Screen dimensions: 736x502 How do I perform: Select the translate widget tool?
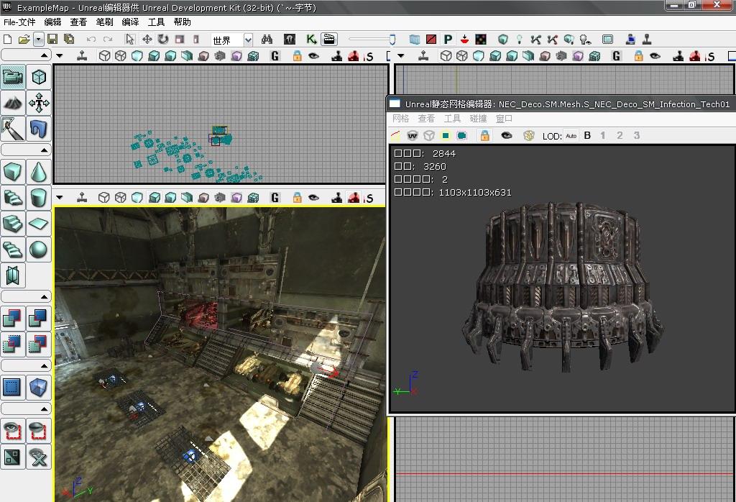click(x=147, y=40)
